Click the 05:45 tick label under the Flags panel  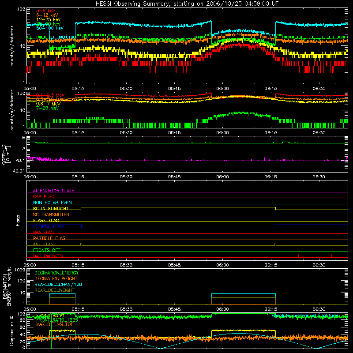coord(174,265)
